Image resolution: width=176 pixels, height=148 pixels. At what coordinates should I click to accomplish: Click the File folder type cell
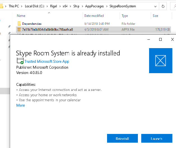[128, 24]
